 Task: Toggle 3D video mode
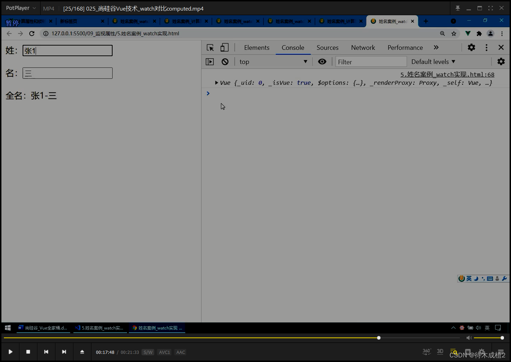tap(440, 351)
